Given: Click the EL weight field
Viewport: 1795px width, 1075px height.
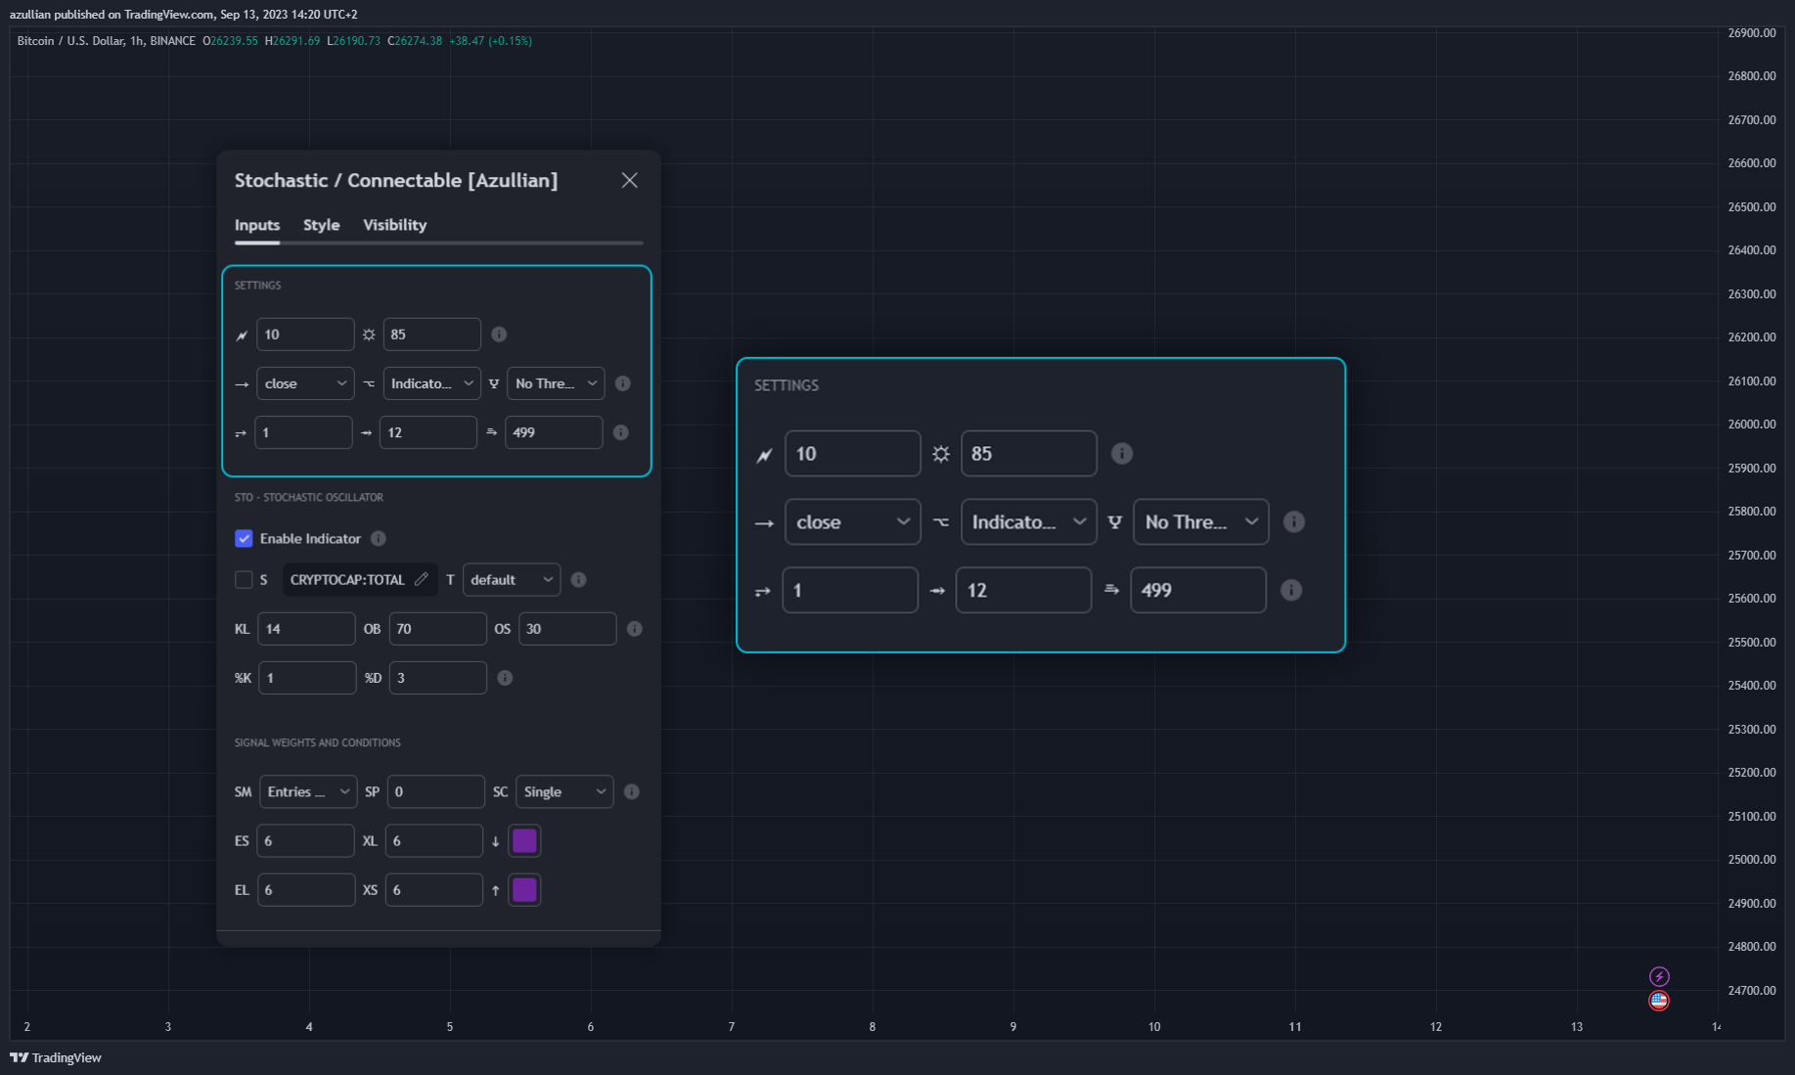Looking at the screenshot, I should coord(306,890).
